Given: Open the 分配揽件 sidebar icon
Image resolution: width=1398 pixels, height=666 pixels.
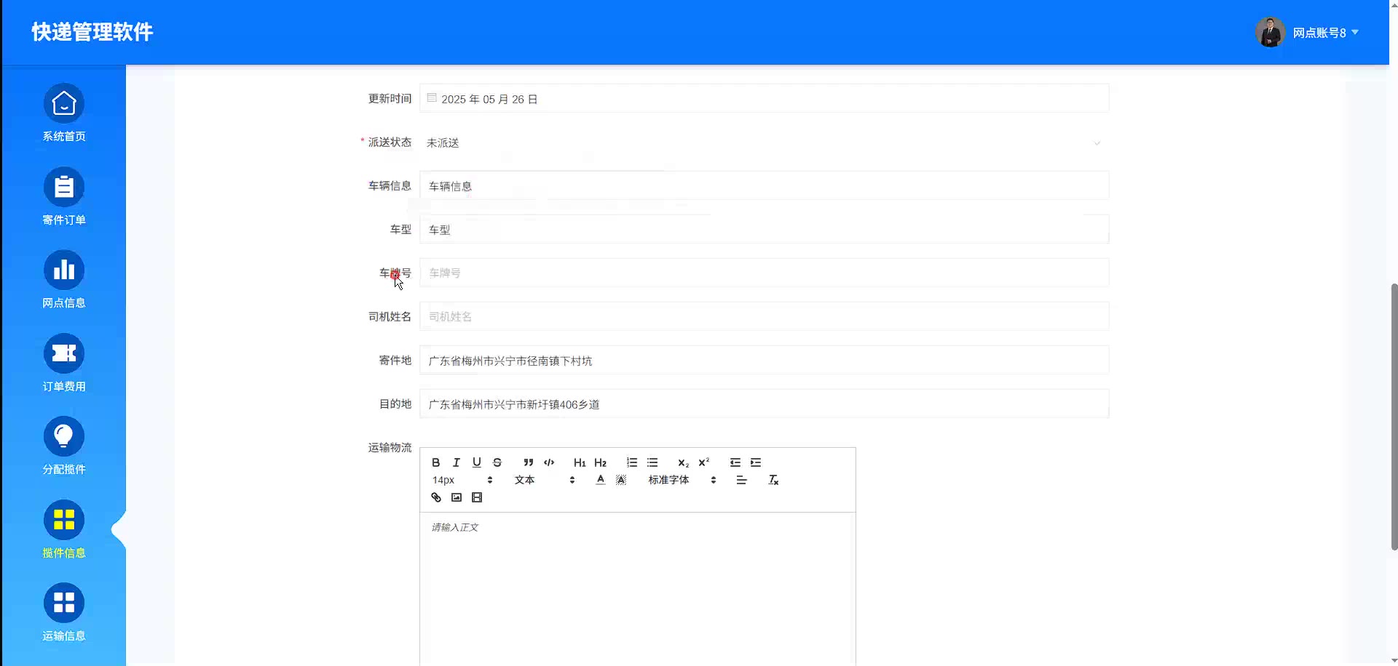Looking at the screenshot, I should click(x=64, y=437).
